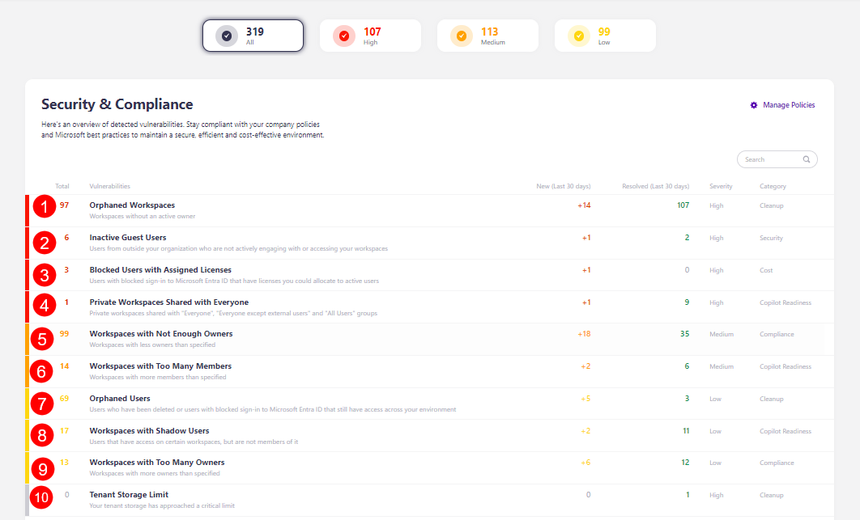Click the yellow checkmark icon on Low card

(579, 36)
